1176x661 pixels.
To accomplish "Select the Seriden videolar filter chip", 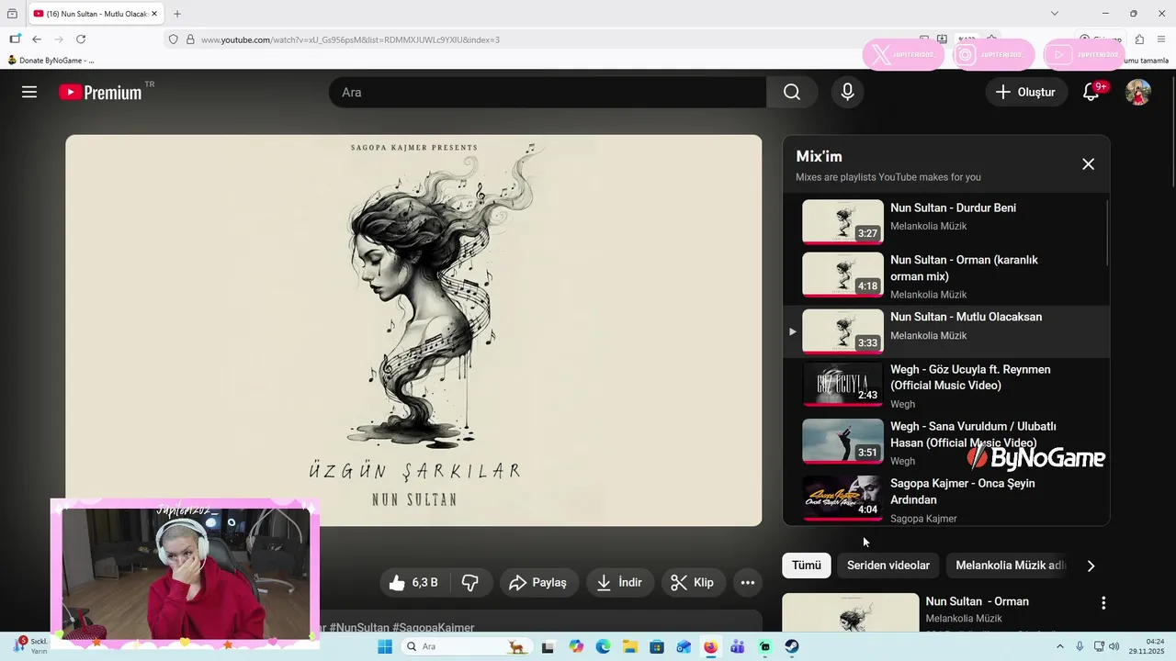I will click(x=888, y=566).
